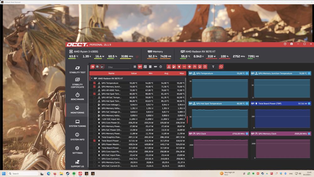The height and width of the screenshot is (177, 314).
Task: Click the taskbar Search box
Action: 23,174
